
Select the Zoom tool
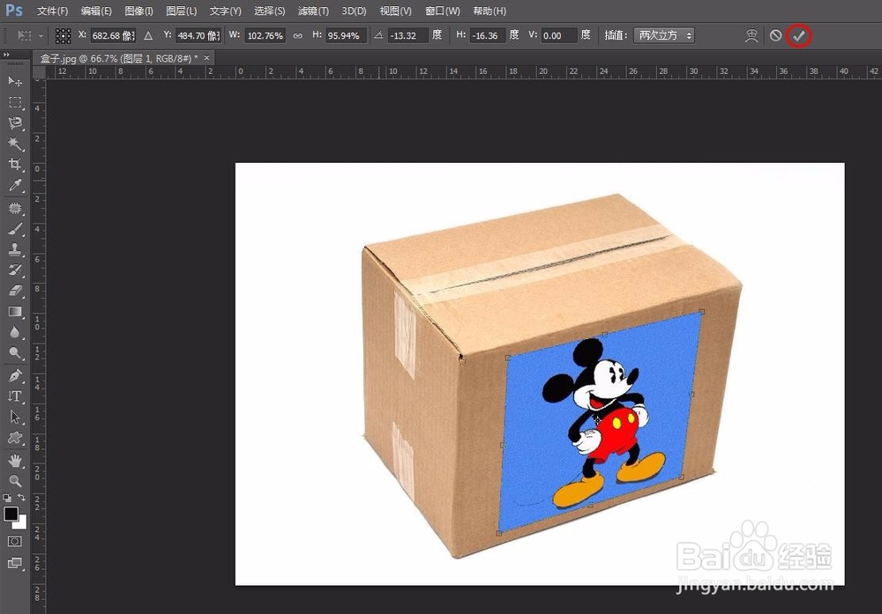click(15, 481)
